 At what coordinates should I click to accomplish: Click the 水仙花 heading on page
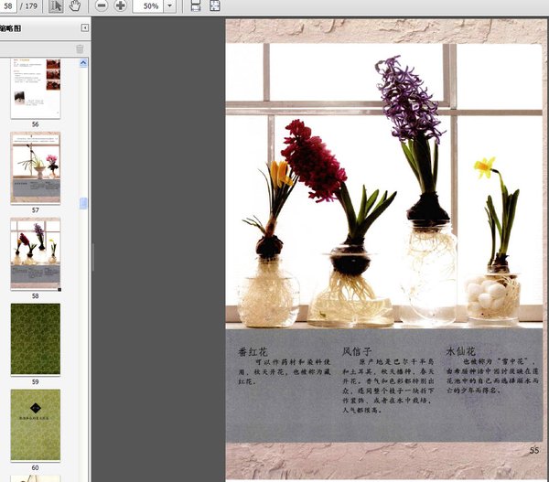point(460,350)
